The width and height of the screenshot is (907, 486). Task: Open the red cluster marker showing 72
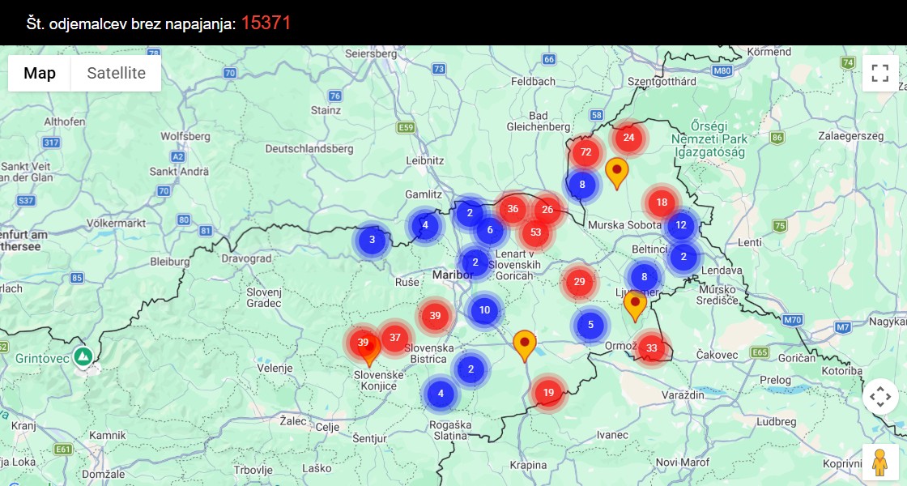[x=585, y=151]
